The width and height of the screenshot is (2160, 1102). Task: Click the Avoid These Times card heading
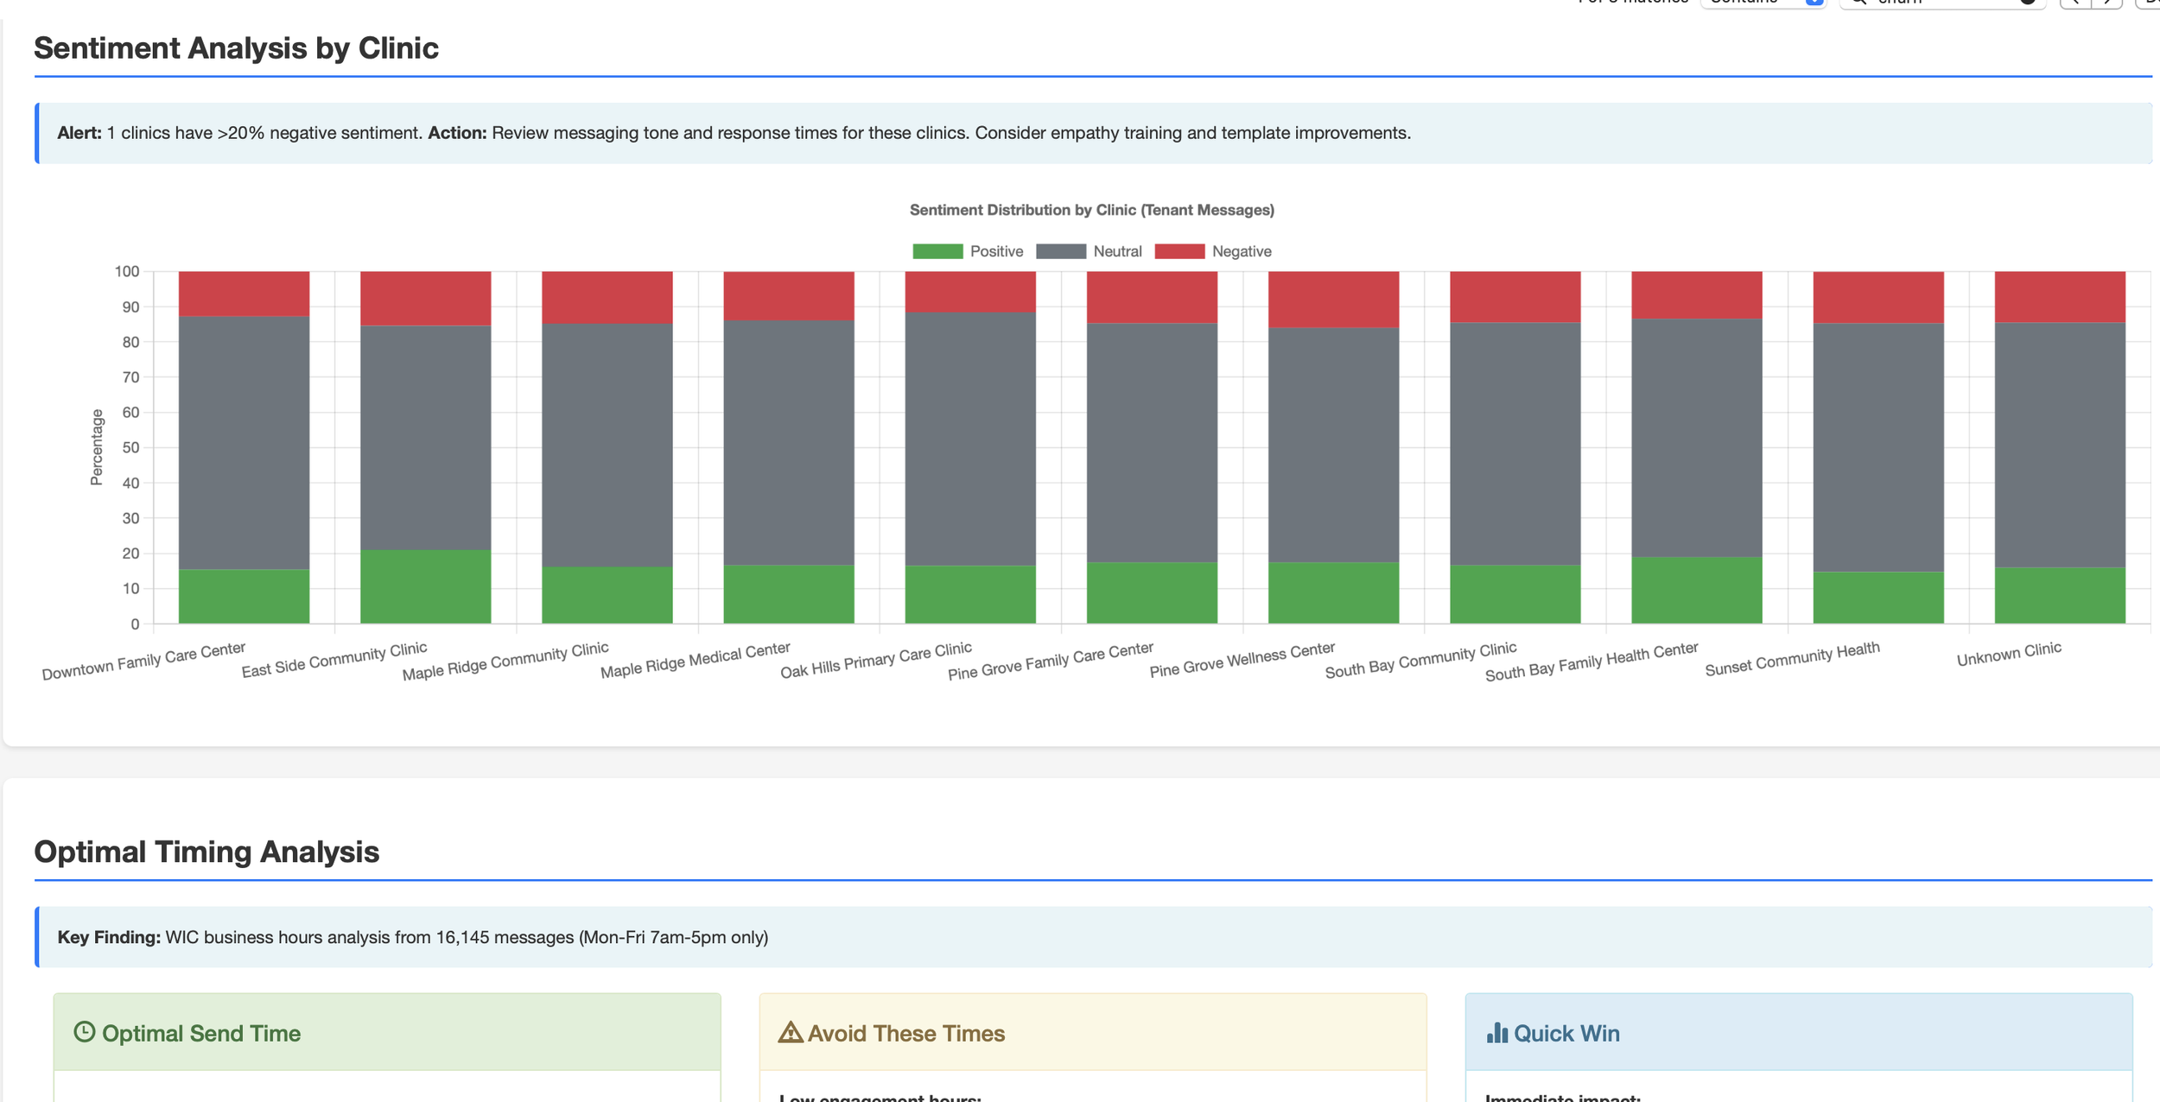(x=905, y=1033)
